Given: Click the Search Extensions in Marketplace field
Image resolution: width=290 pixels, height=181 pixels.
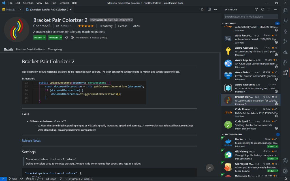Looking at the screenshot, I should click(251, 17).
